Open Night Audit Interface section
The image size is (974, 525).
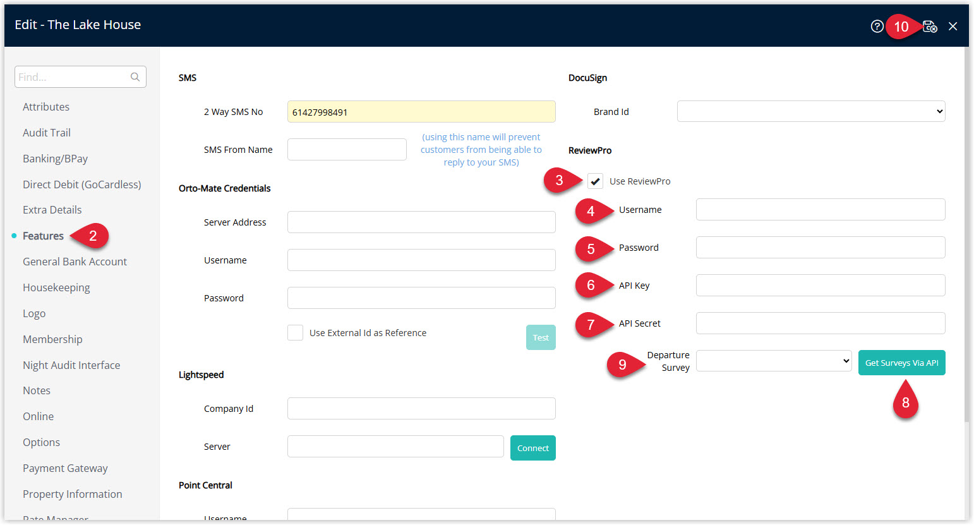[71, 365]
